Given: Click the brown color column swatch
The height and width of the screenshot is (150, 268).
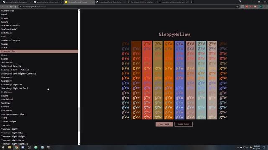Looking at the screenshot, I should tap(136, 80).
